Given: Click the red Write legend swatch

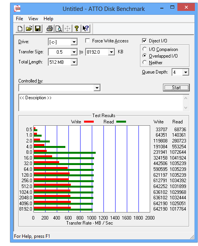Looking at the screenshot, I should click(89, 122).
